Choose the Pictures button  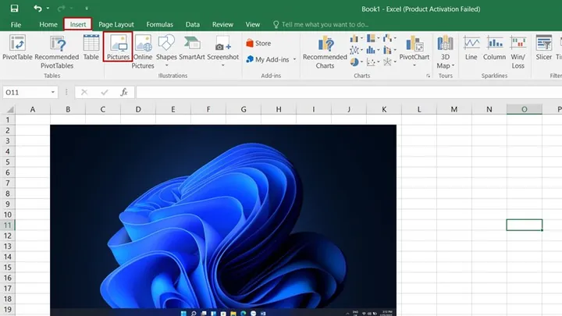(118, 47)
